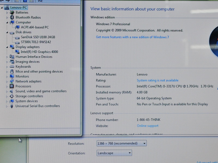
Task: Select Intel(R) HD Graphics 4000 entry
Action: 39,52
